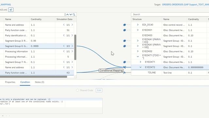209x118 pixels.
Task: Open the ORDERS.ORDERS05 target link
Action: click(x=185, y=5)
